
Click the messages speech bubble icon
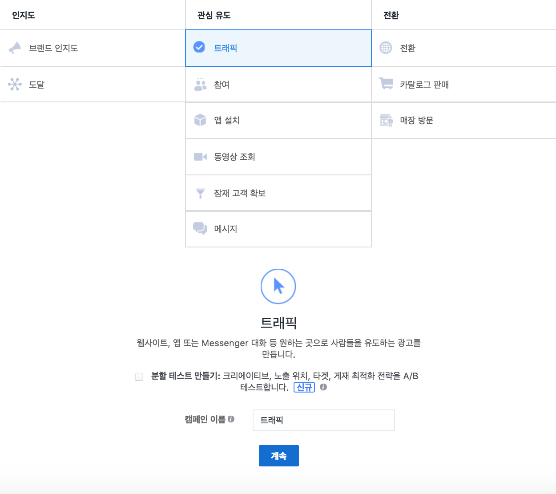click(x=199, y=229)
